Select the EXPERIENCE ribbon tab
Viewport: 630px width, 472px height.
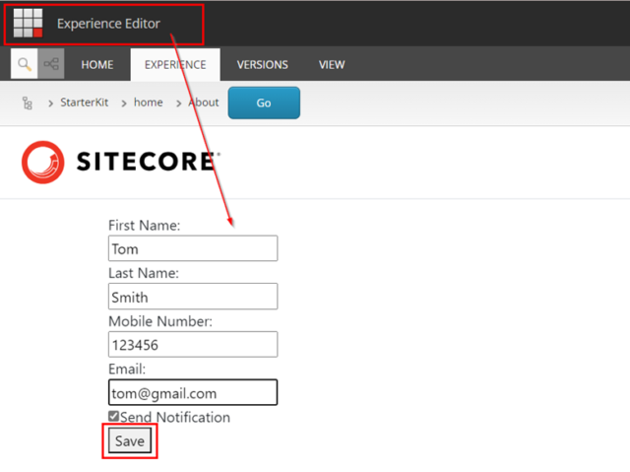click(175, 65)
